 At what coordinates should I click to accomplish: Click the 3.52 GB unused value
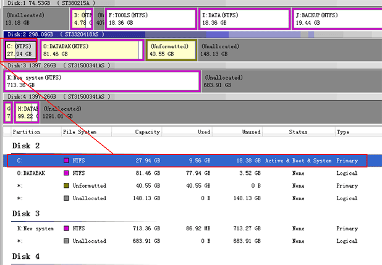pyautogui.click(x=250, y=173)
